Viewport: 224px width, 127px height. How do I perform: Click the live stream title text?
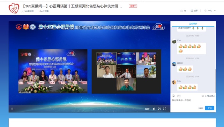[72, 6]
